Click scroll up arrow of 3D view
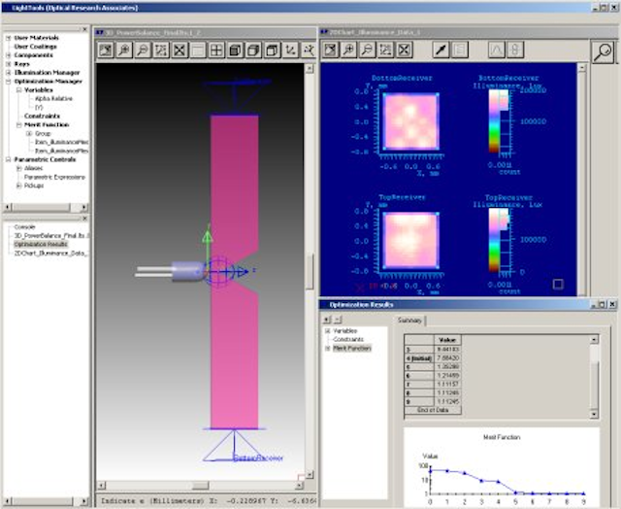 [x=310, y=69]
